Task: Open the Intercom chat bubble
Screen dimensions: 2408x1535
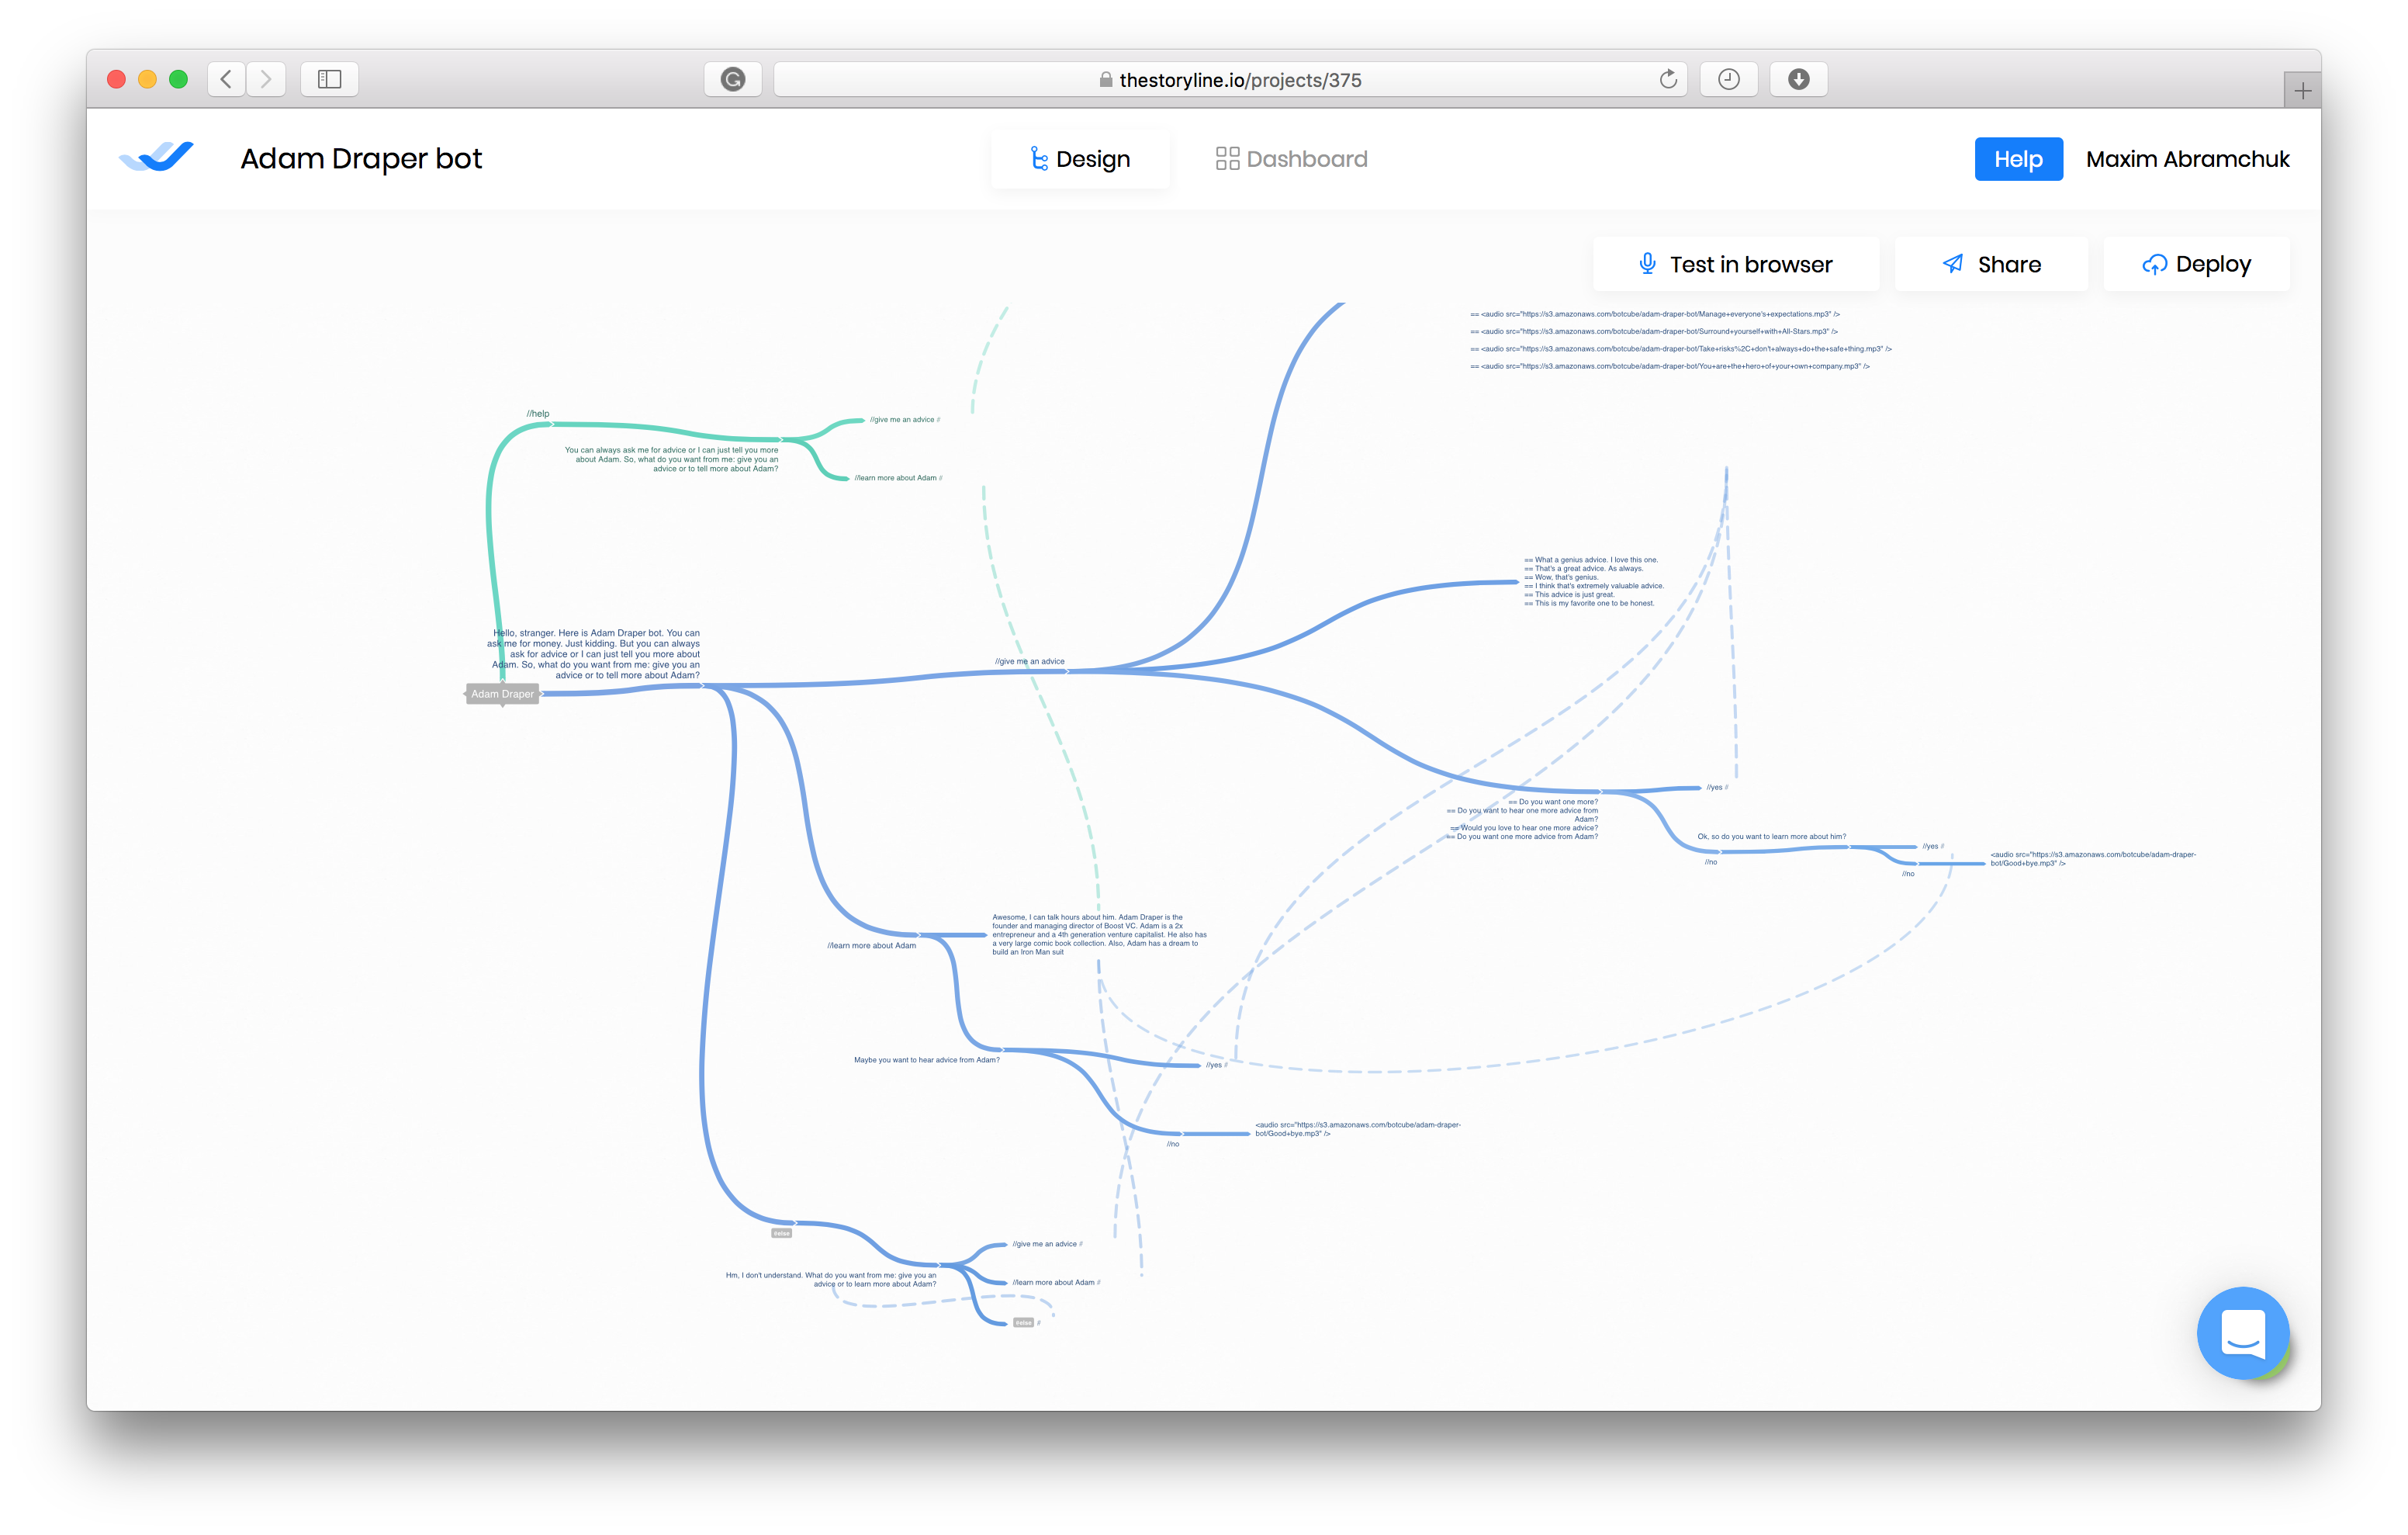Action: (2241, 1332)
